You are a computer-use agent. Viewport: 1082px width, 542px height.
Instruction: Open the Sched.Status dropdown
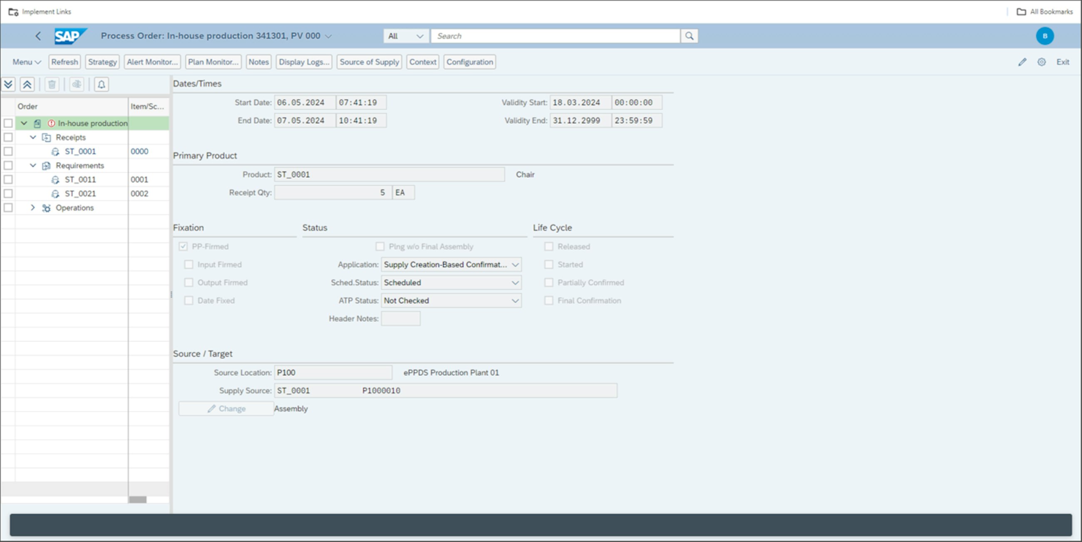(x=515, y=283)
